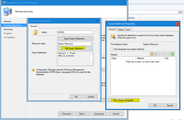
Task: Click the search field in the background window
Action: 153,12
